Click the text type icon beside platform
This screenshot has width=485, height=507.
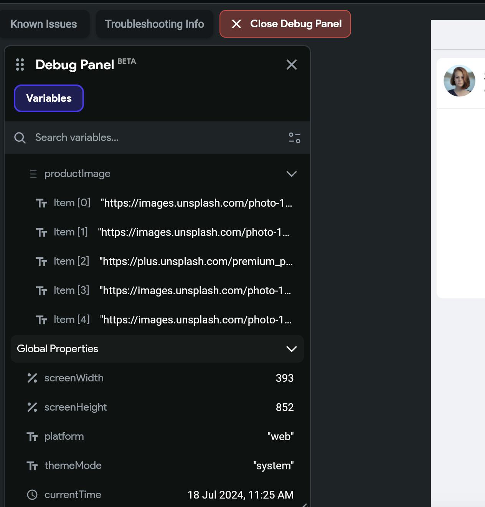[x=32, y=437]
